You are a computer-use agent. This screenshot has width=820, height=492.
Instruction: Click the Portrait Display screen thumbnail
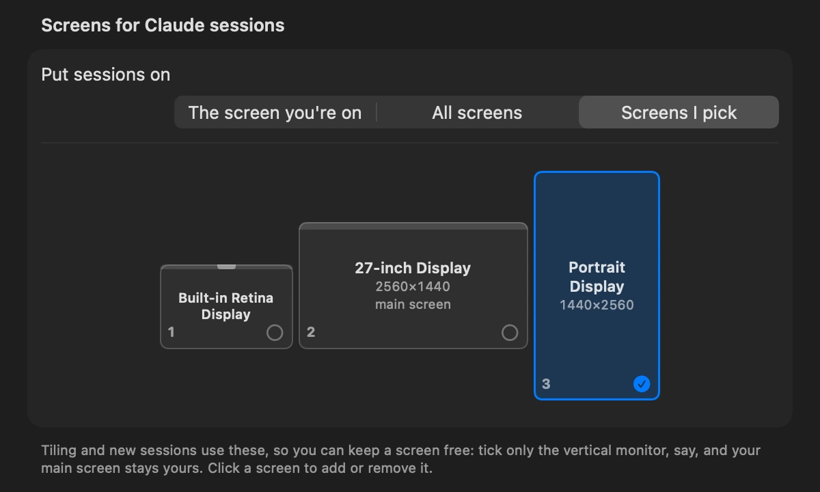(x=597, y=286)
